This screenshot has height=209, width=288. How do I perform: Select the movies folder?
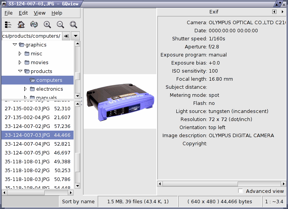(39, 62)
